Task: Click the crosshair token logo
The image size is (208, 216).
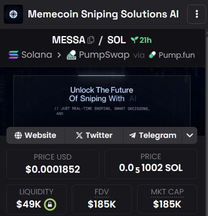Action: 13,14
